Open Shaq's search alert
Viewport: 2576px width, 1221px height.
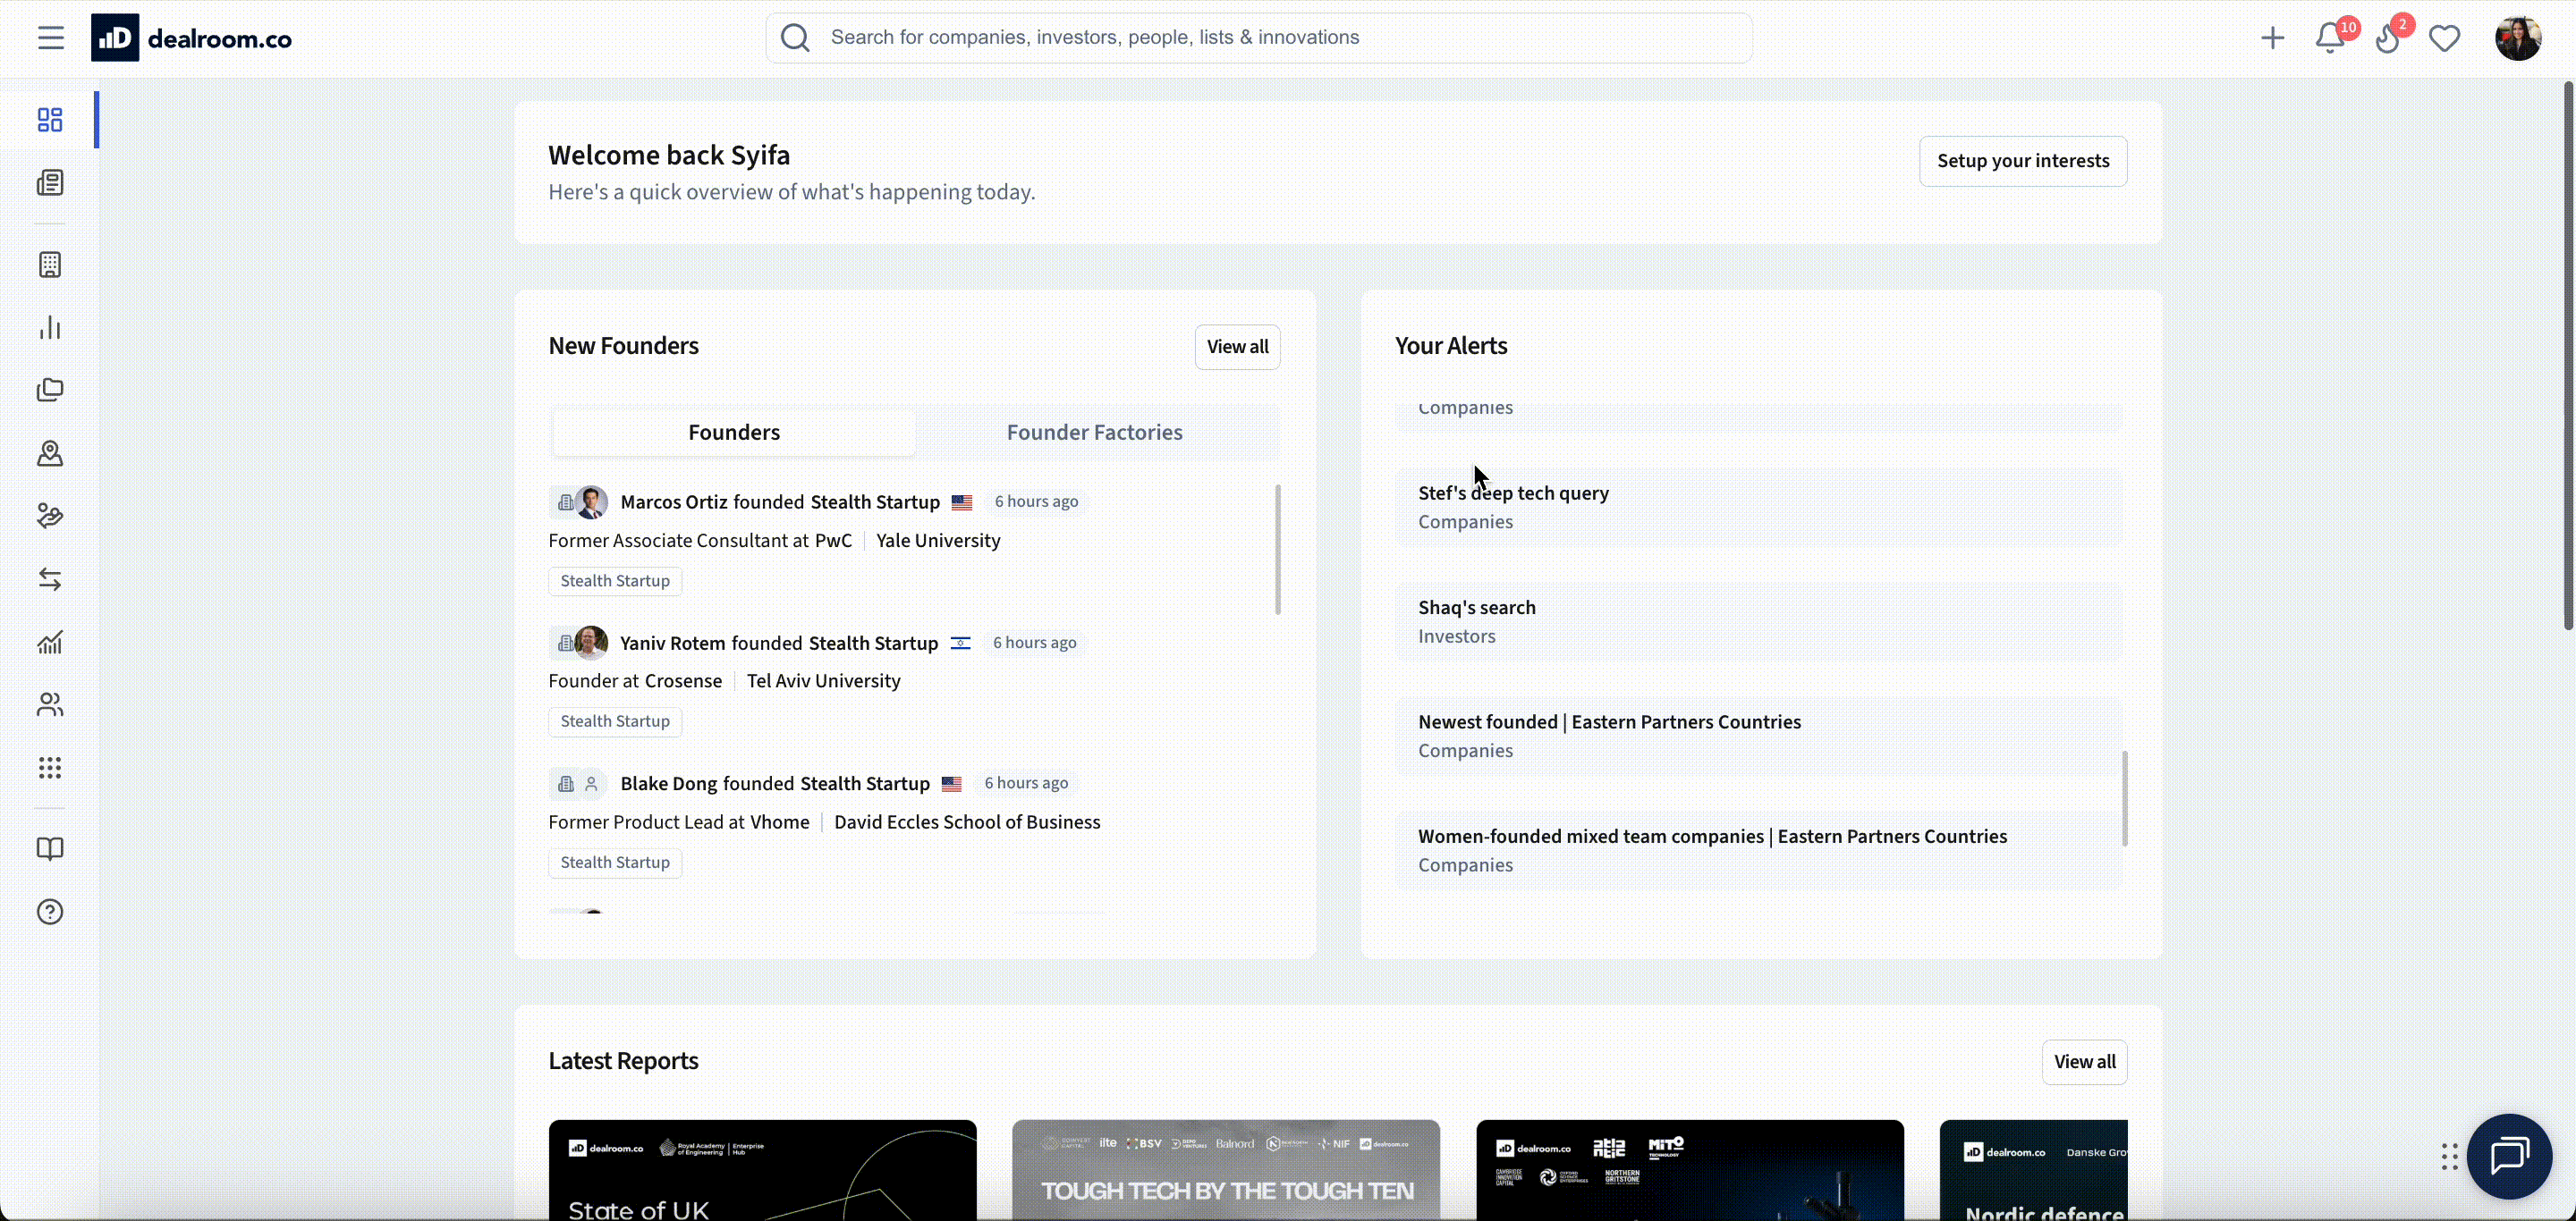pos(1476,608)
